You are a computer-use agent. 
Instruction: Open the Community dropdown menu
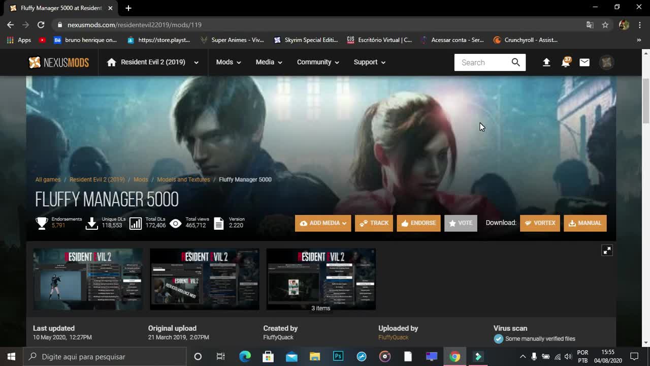[318, 62]
